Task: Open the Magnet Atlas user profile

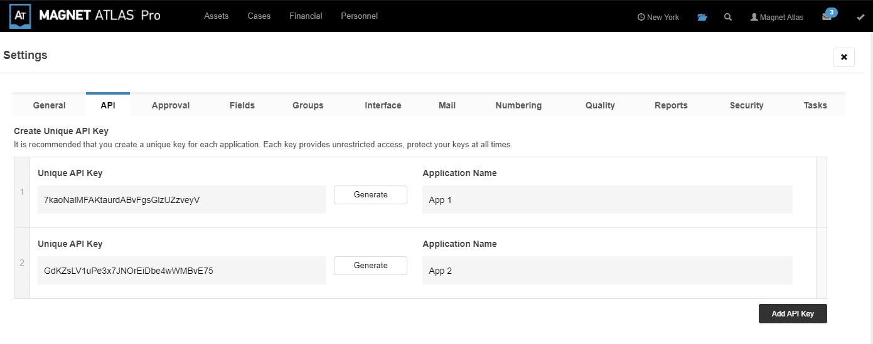Action: [777, 17]
